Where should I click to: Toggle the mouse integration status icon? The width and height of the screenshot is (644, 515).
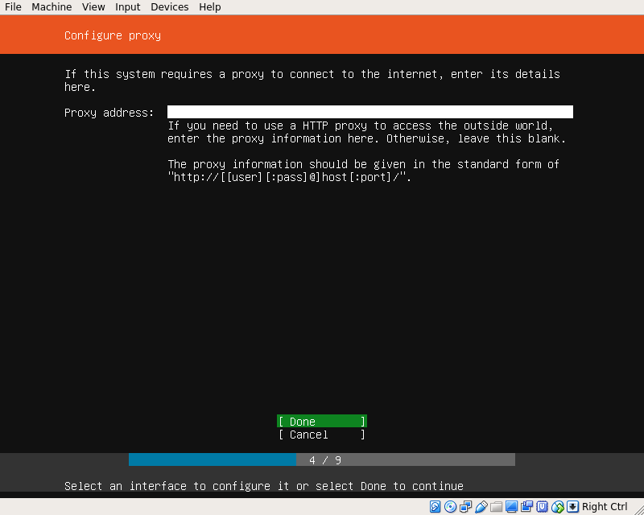coord(557,506)
